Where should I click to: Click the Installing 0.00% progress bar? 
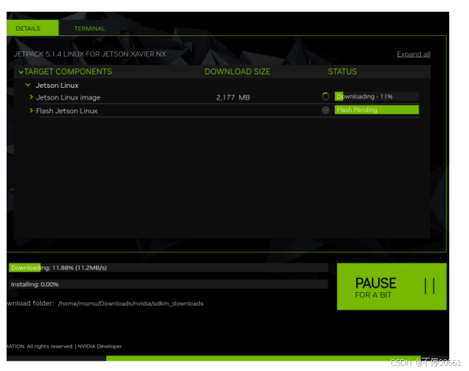click(168, 284)
